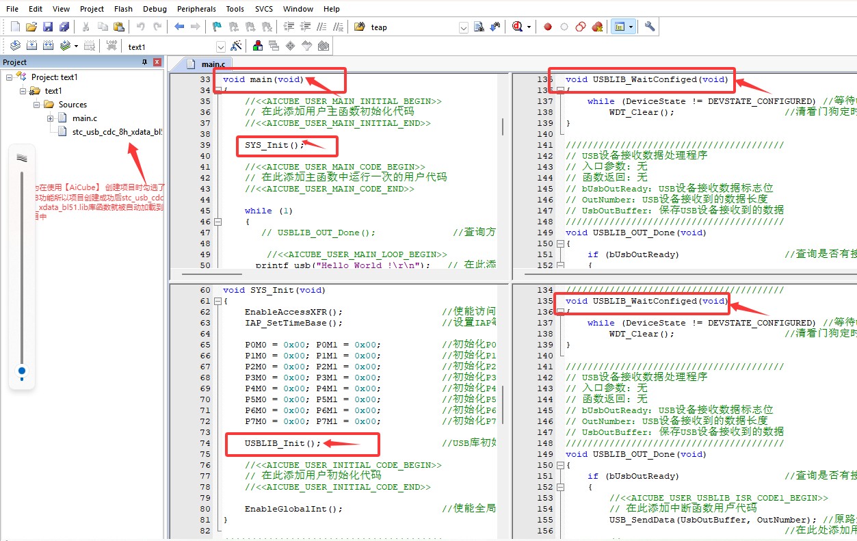This screenshot has width=857, height=541.
Task: Rebuild all target files
Action: 48,46
